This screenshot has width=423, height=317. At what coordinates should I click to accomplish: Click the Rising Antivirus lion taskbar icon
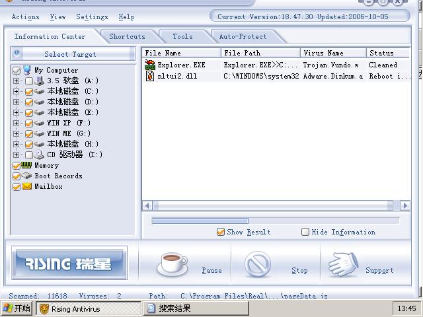[x=44, y=309]
